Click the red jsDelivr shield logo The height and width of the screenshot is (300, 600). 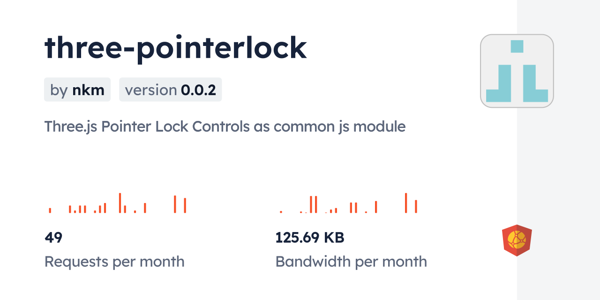(517, 240)
